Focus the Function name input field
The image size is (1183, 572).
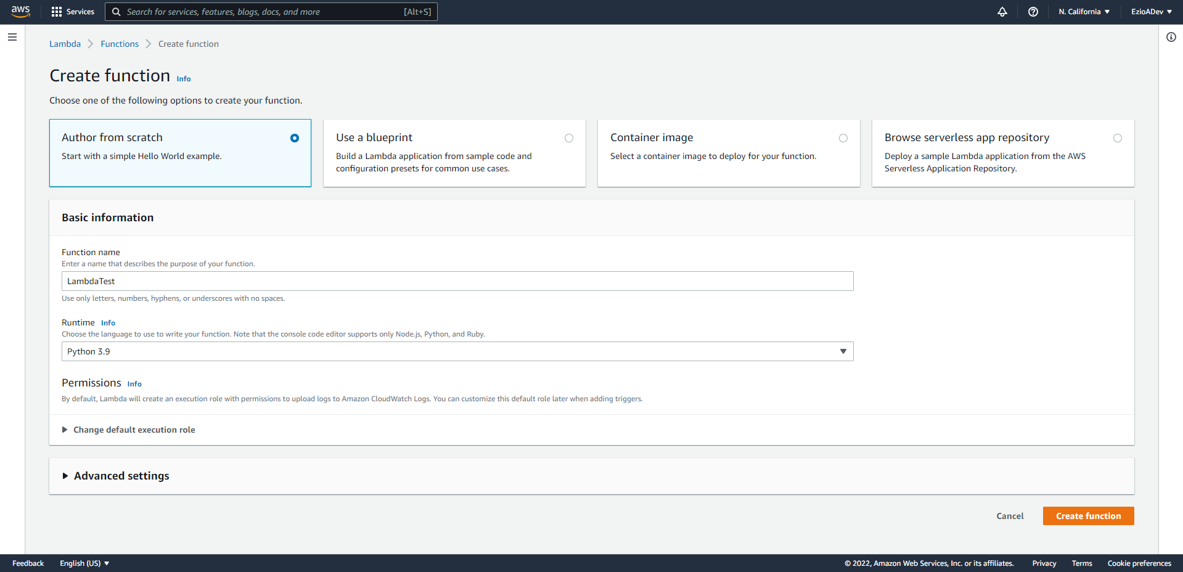pyautogui.click(x=457, y=281)
